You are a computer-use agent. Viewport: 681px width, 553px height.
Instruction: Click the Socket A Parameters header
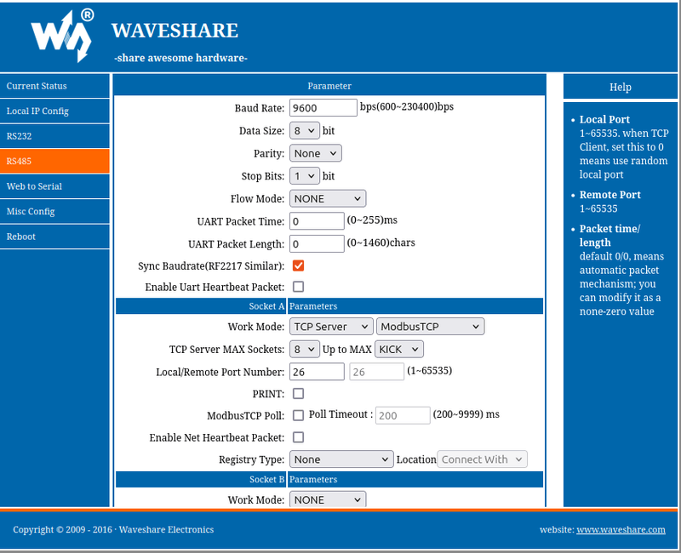[x=329, y=306]
